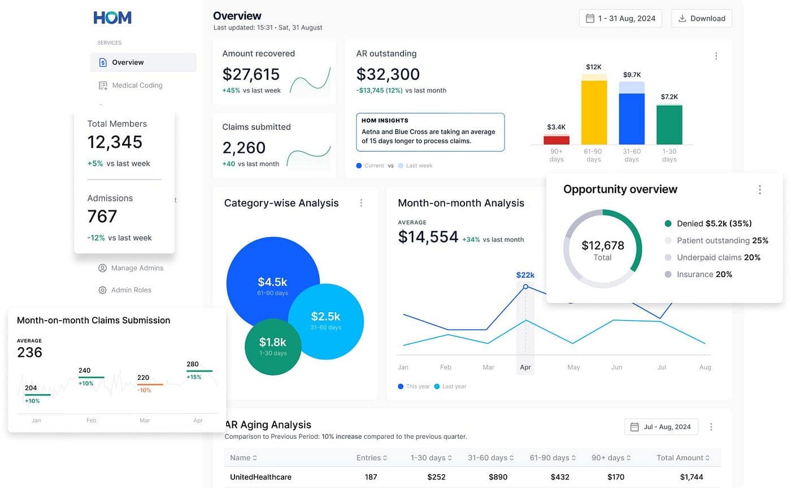Click the yellow 61-90 days bar

pos(594,109)
